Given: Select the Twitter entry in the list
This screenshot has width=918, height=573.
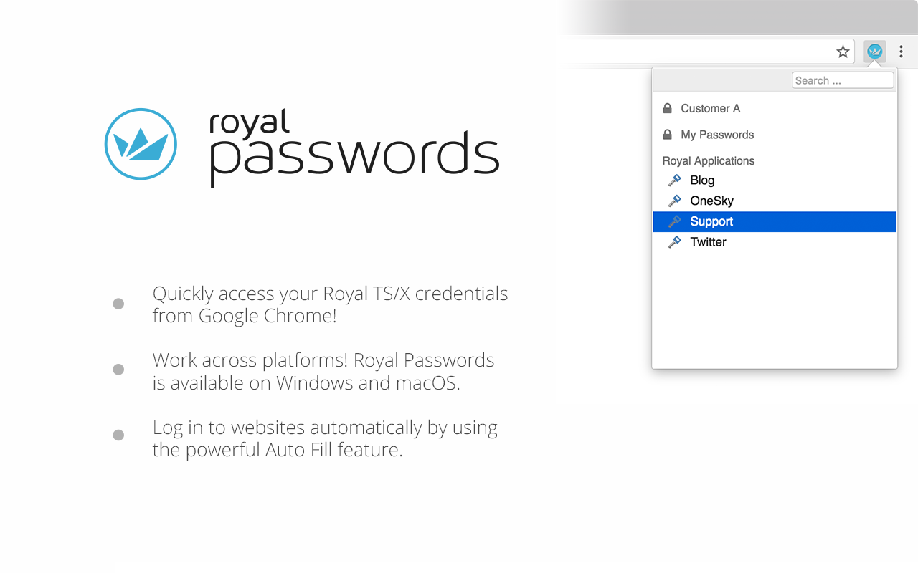Looking at the screenshot, I should [709, 242].
